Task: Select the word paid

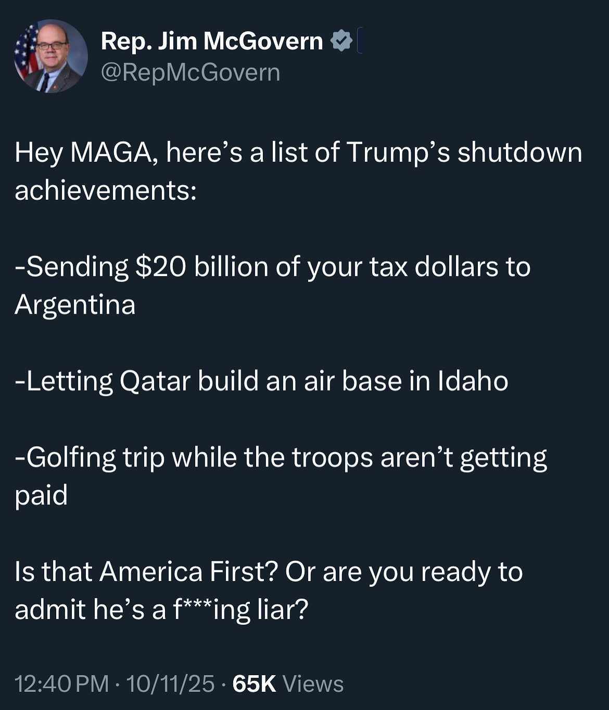Action: (41, 495)
